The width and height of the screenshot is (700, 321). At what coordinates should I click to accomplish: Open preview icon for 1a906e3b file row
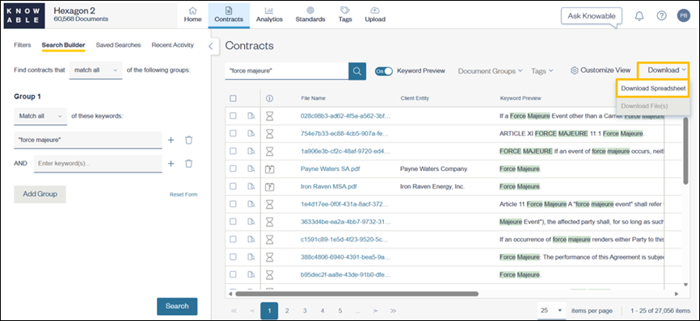pyautogui.click(x=251, y=152)
